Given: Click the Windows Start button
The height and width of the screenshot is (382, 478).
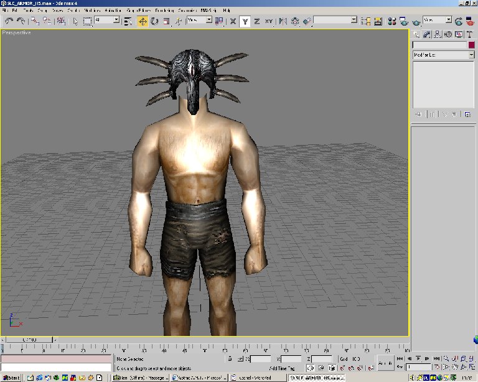Looking at the screenshot, I should (11, 378).
